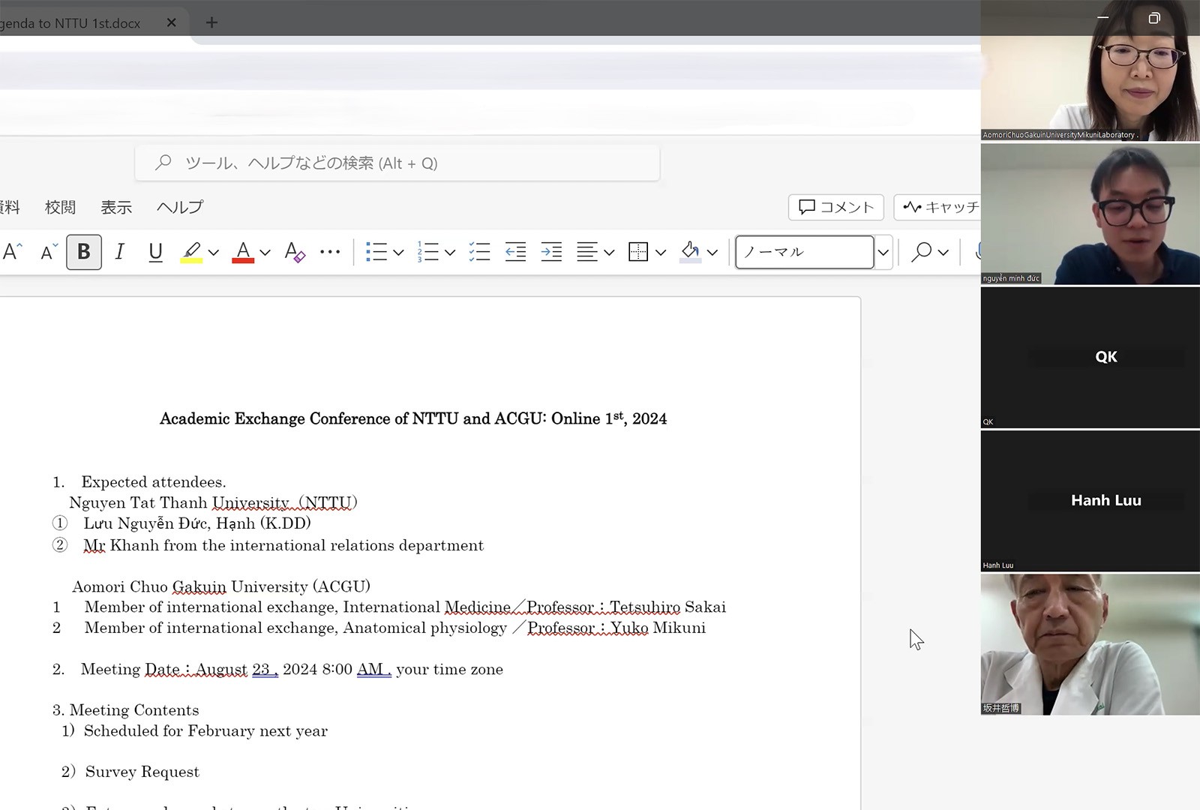Clear formatting with eraser A icon
Image resolution: width=1200 pixels, height=810 pixels.
[295, 252]
